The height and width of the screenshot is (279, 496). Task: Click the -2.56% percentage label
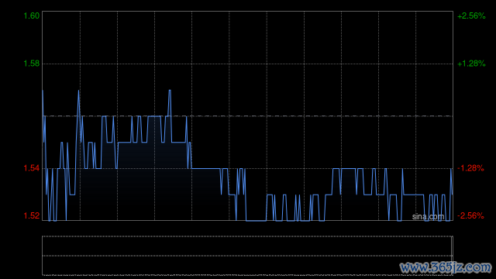[470, 215]
